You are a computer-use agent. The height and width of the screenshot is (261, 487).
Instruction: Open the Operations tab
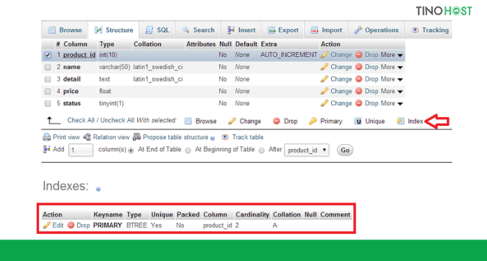(376, 30)
